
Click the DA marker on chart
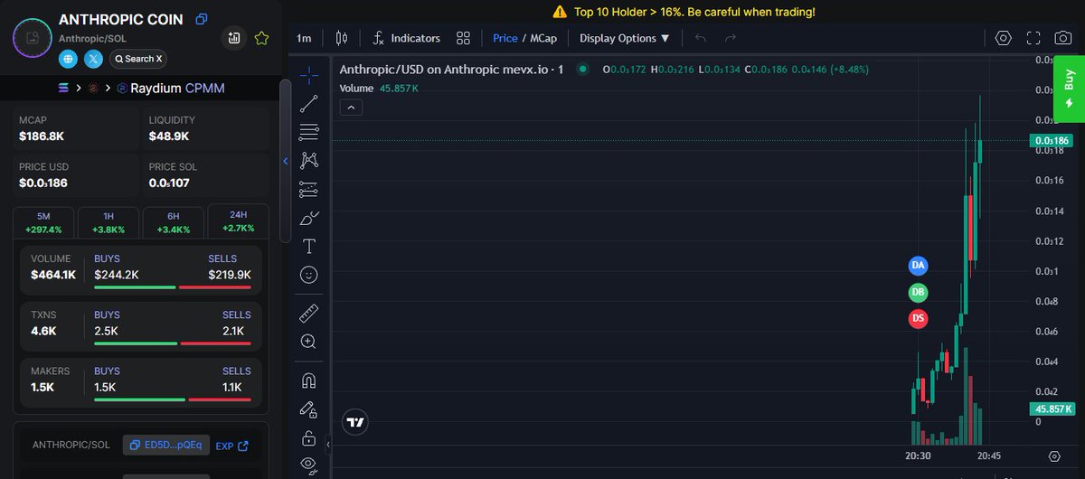click(918, 266)
